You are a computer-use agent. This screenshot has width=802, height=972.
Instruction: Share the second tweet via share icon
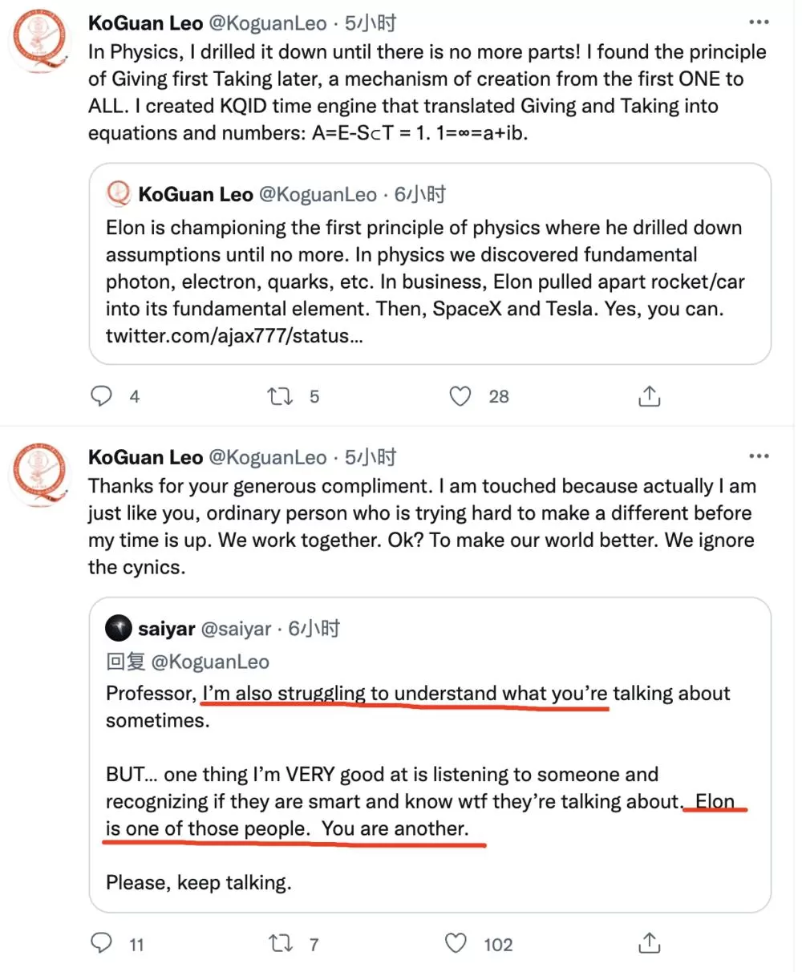[x=649, y=942]
